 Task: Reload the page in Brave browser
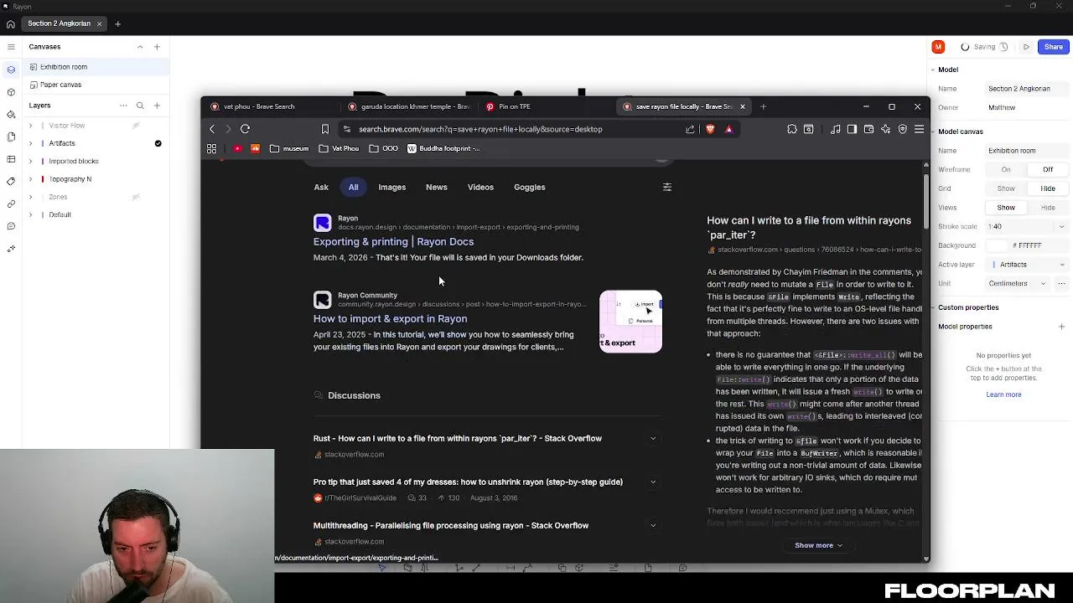[x=245, y=129]
